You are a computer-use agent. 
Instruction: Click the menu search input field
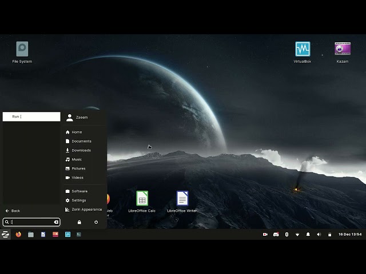tap(31, 222)
